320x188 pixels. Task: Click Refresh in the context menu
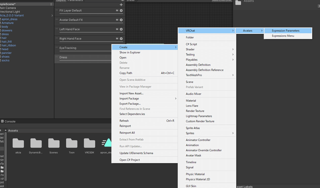[x=145, y=121]
